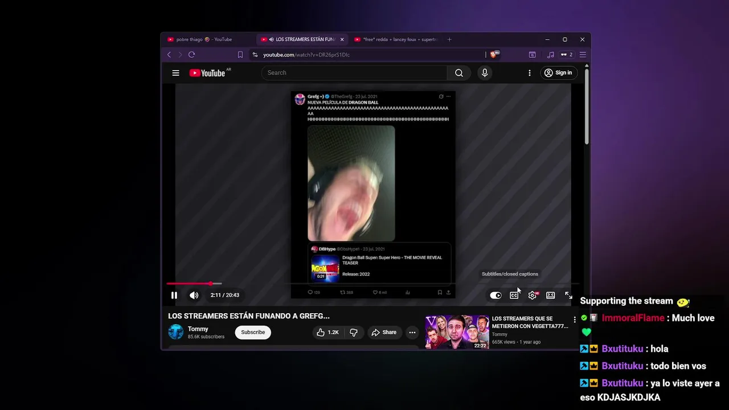This screenshot has height=410, width=729.
Task: Open 'LOS STREAMERS QUE SE METIERON CON VEGETTA777' title
Action: click(x=530, y=322)
